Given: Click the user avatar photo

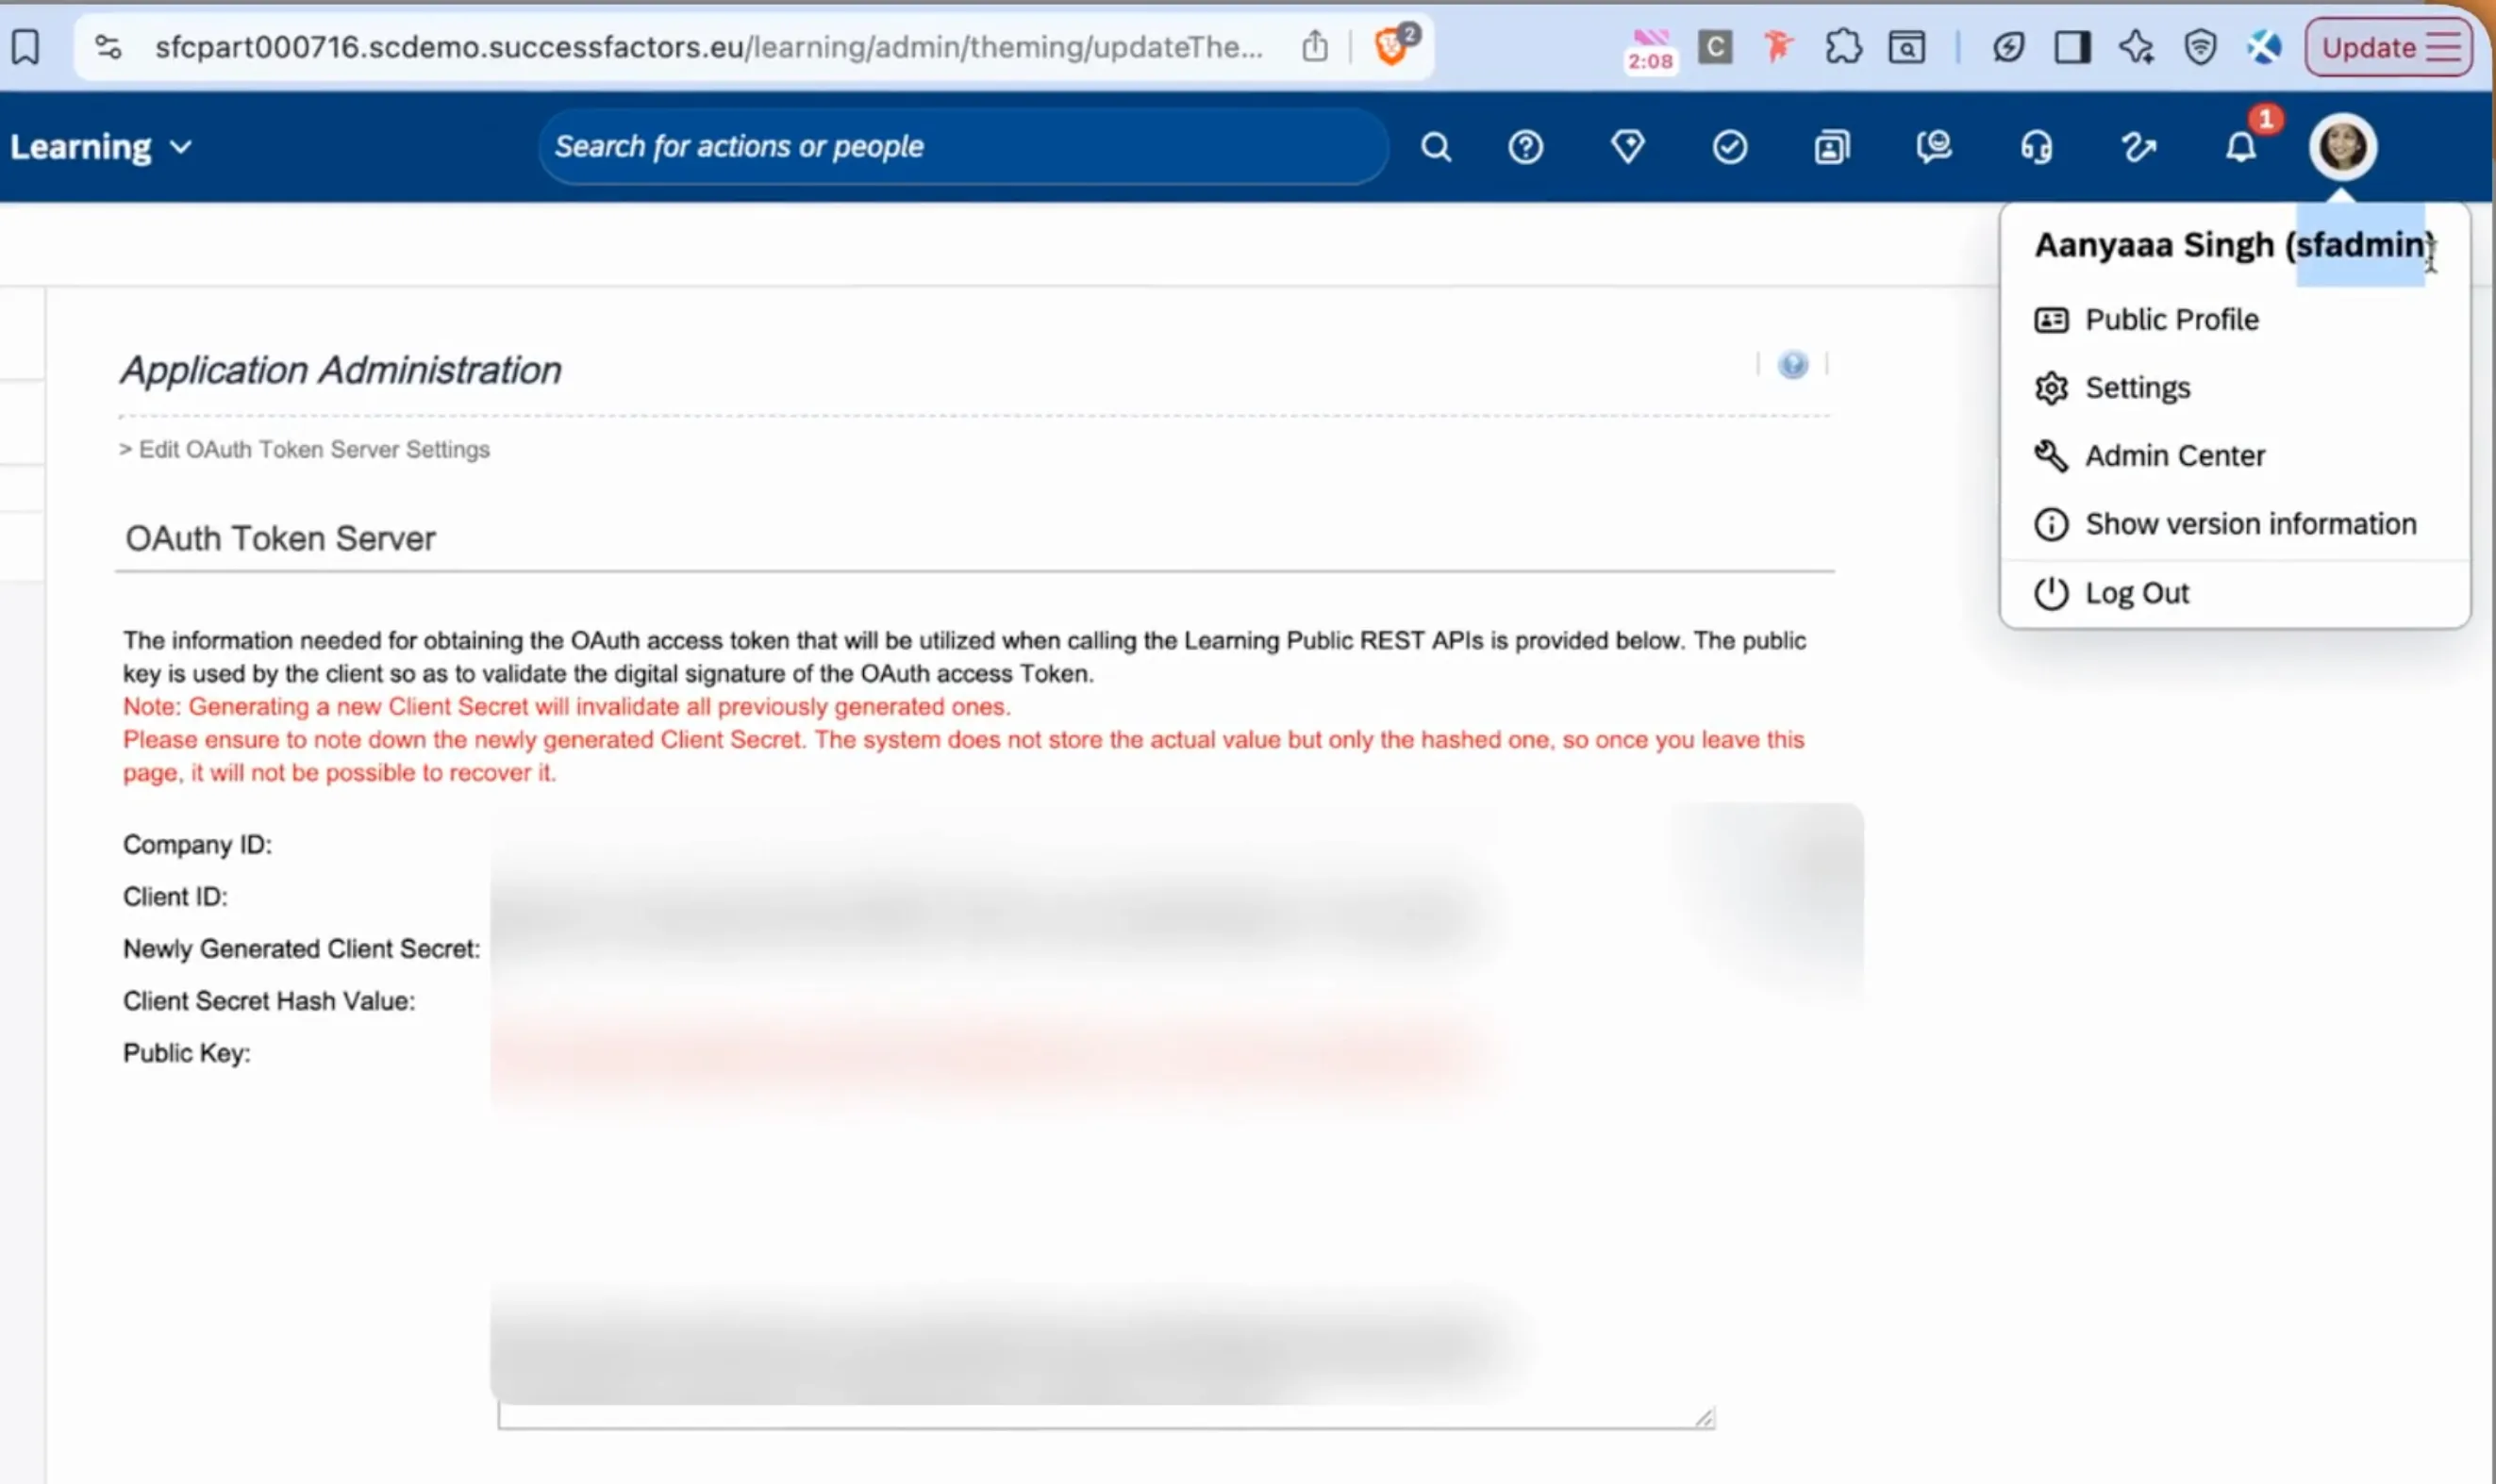Looking at the screenshot, I should pos(2343,147).
